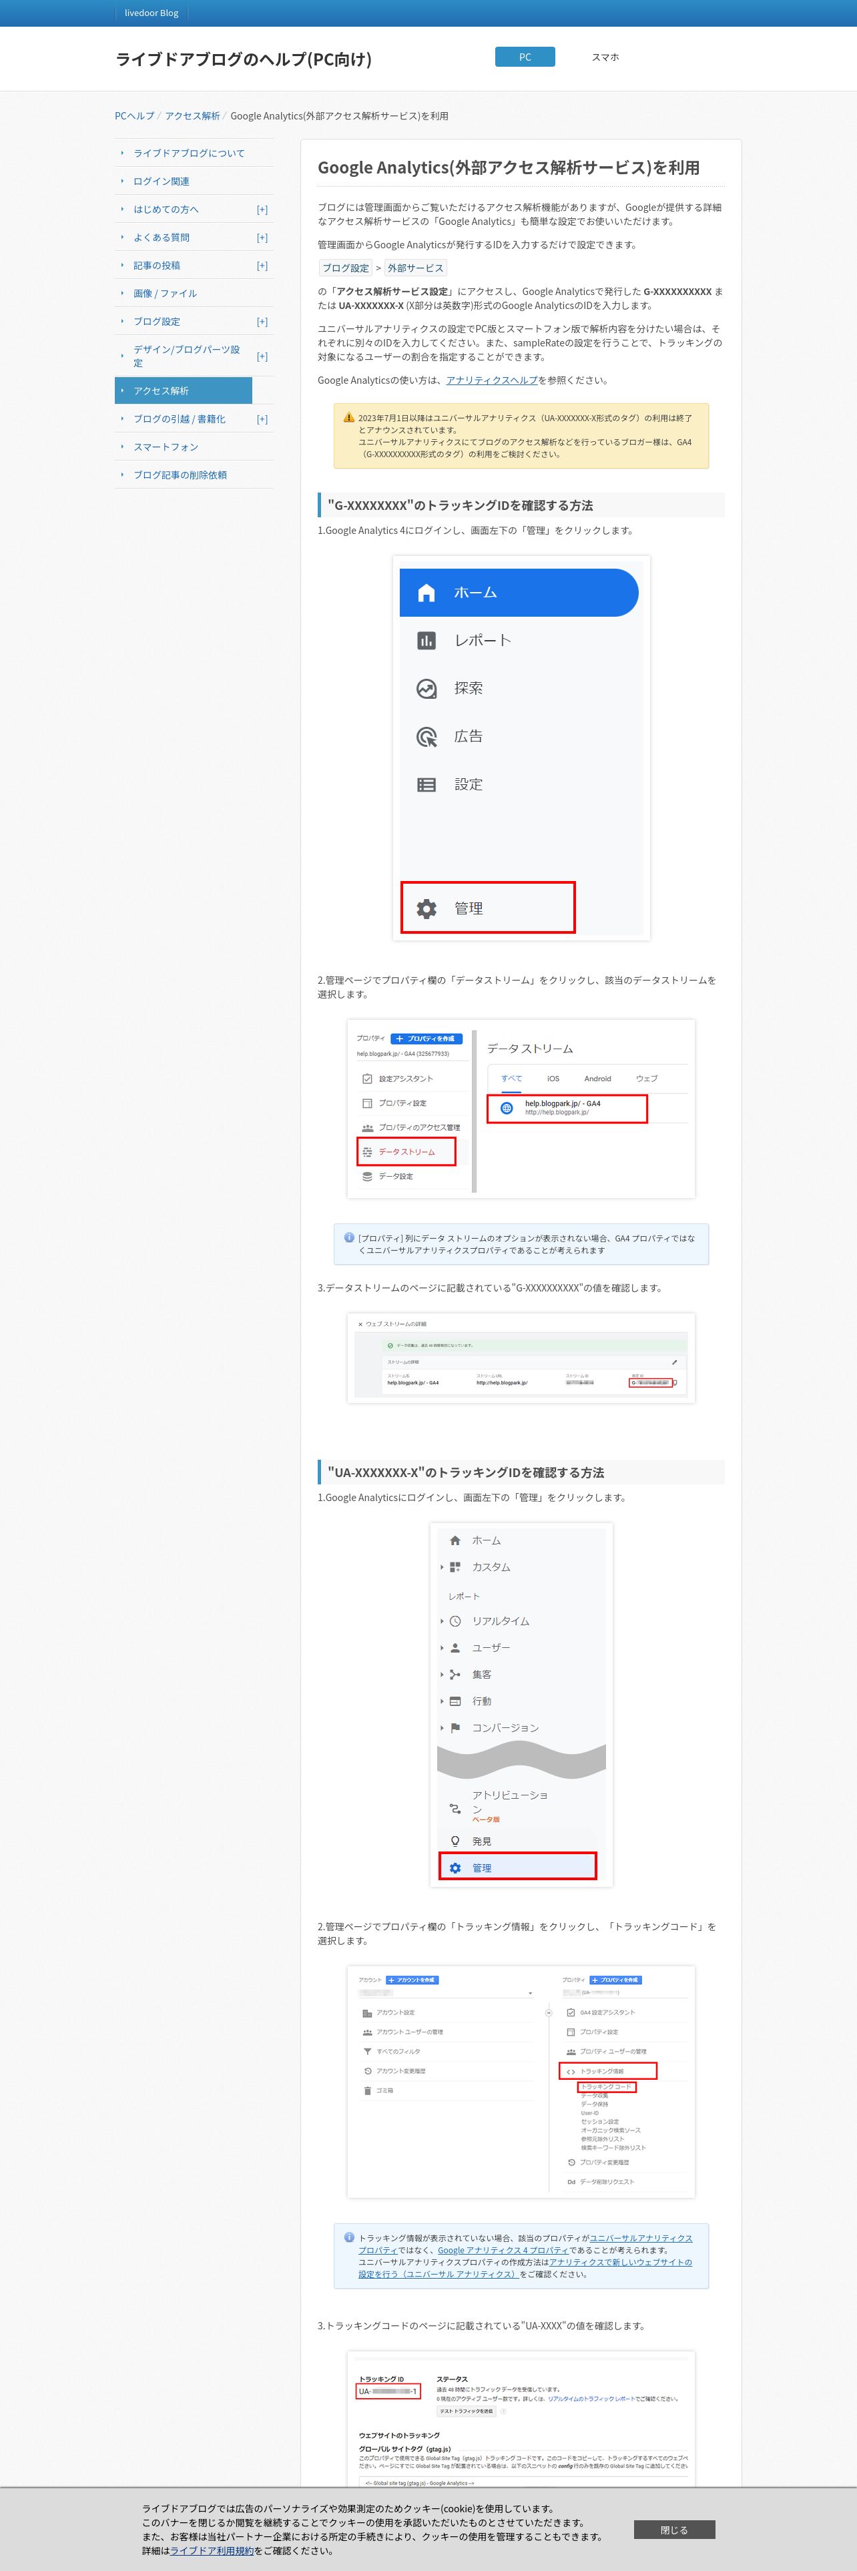
Task: Expand the ブログ設定 [+] toggle
Action: pyautogui.click(x=262, y=322)
